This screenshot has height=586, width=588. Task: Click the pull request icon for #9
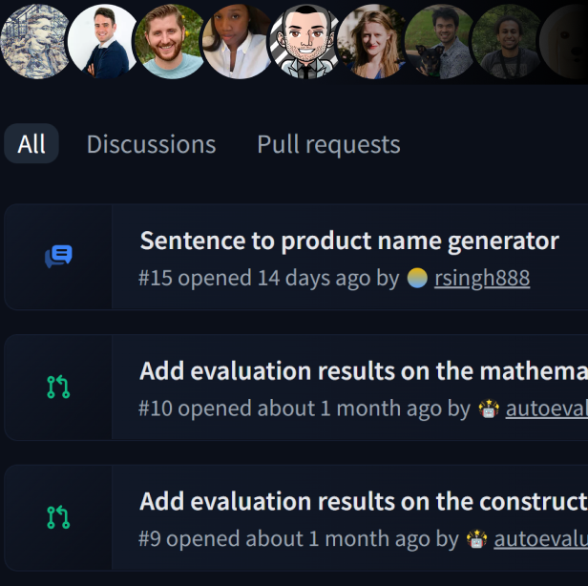pyautogui.click(x=58, y=517)
